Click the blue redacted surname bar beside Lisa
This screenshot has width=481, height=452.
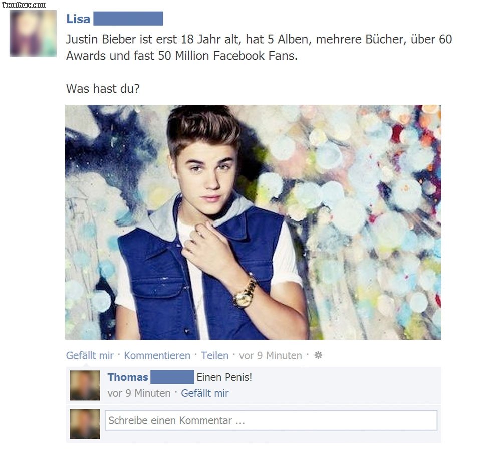pos(128,19)
